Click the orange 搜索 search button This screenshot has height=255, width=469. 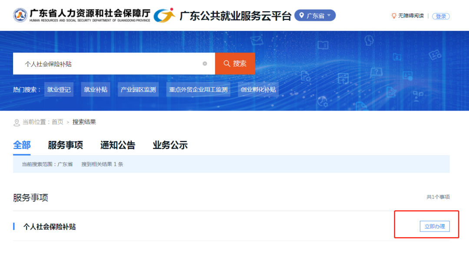click(235, 64)
